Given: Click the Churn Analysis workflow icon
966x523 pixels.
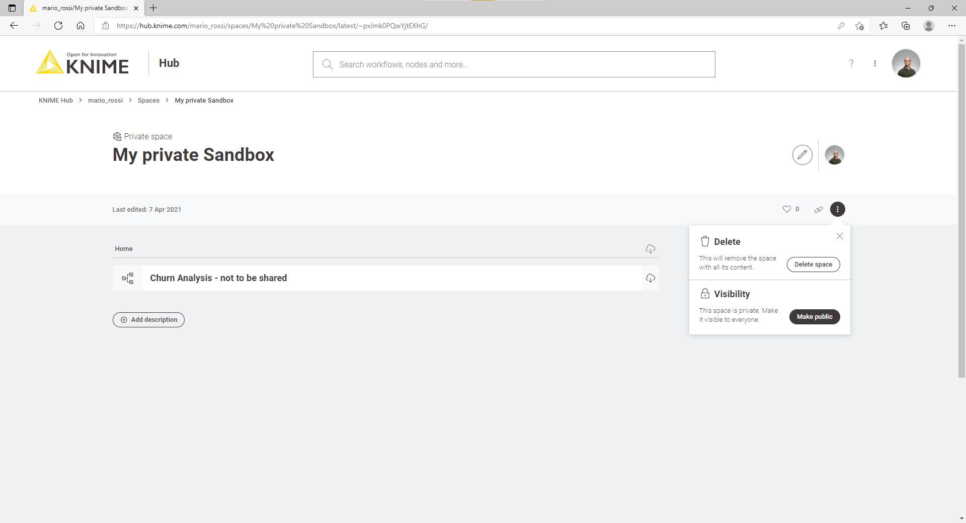Looking at the screenshot, I should tap(128, 278).
